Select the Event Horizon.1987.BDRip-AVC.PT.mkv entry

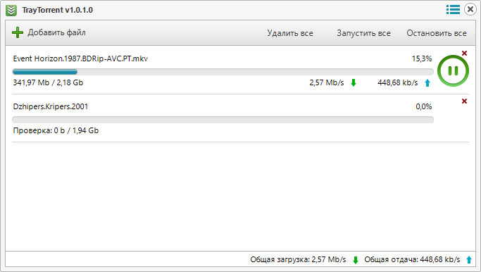tap(80, 58)
